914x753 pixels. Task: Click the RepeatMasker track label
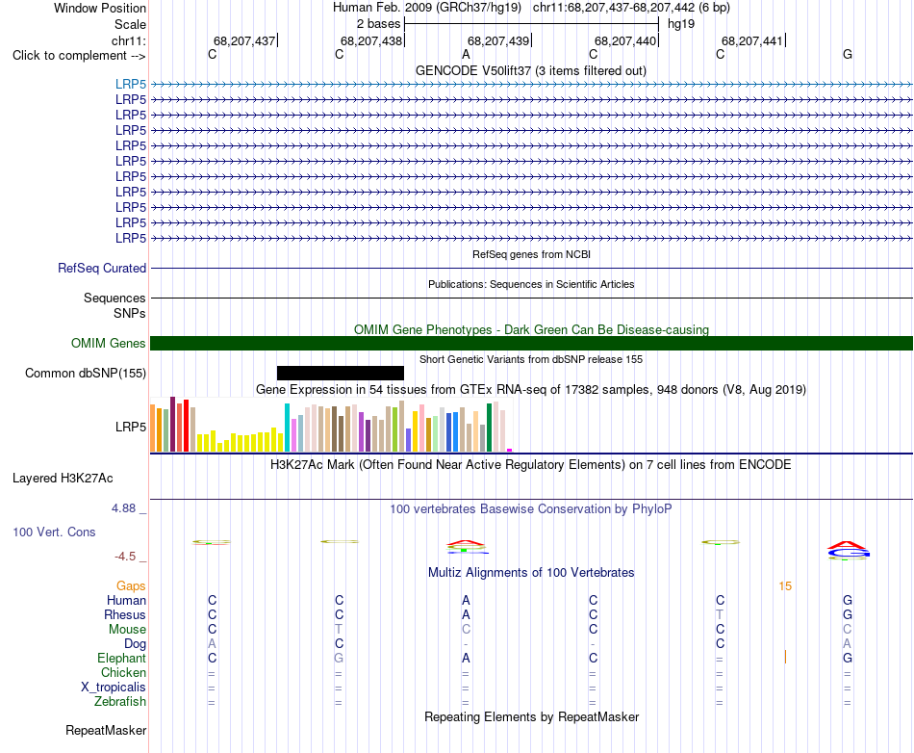coord(106,730)
